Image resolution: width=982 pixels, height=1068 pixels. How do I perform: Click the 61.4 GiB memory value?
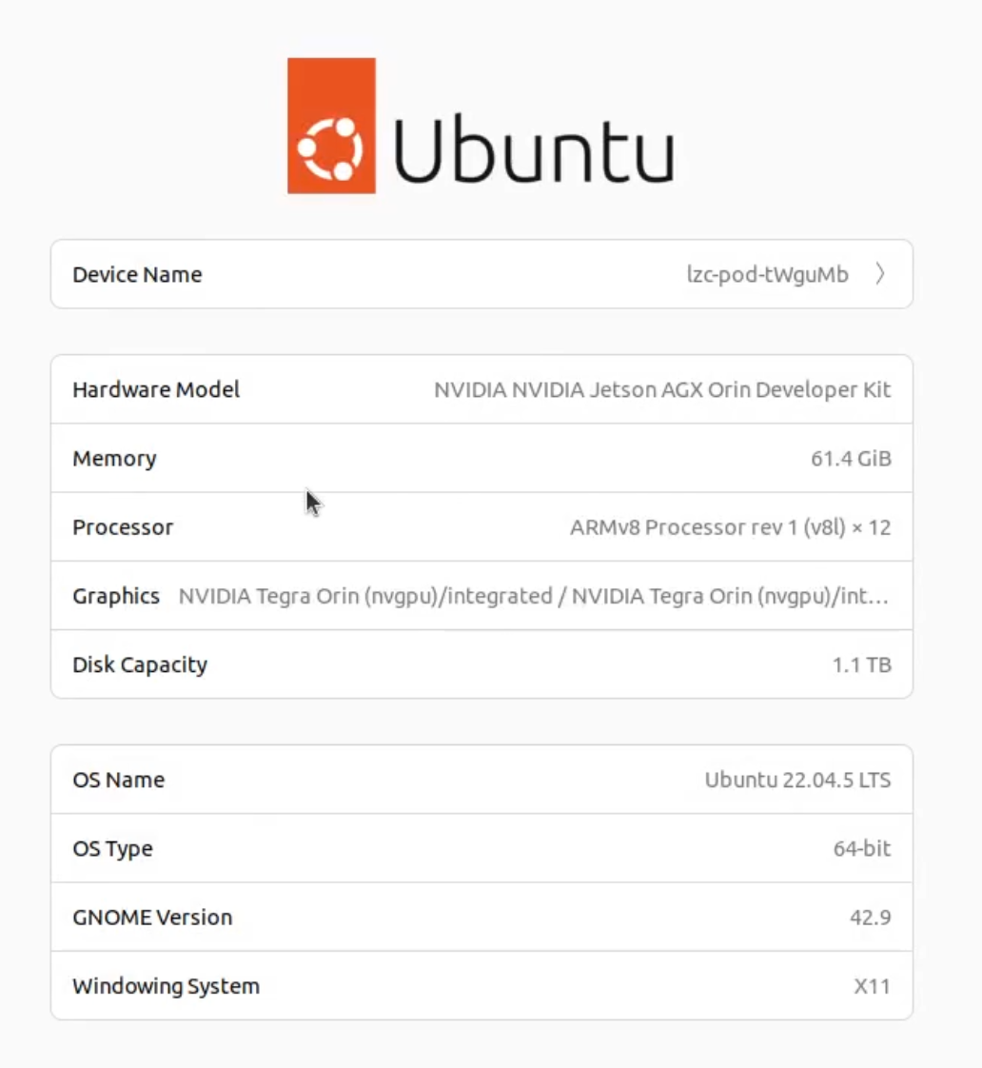851,459
